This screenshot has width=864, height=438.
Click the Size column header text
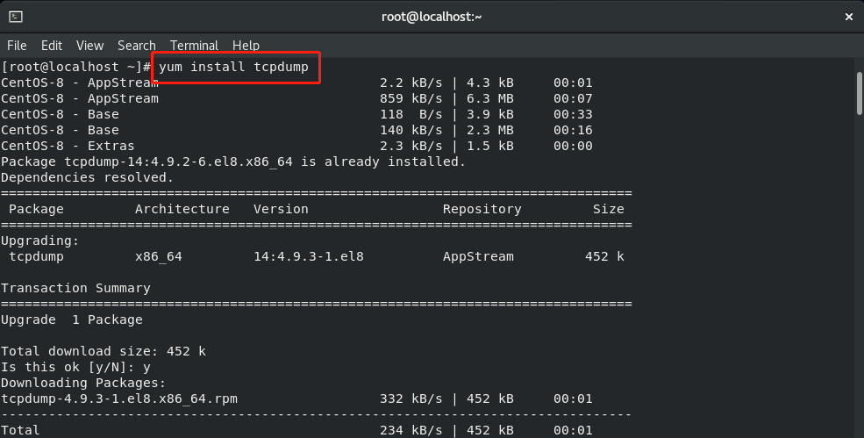click(609, 210)
